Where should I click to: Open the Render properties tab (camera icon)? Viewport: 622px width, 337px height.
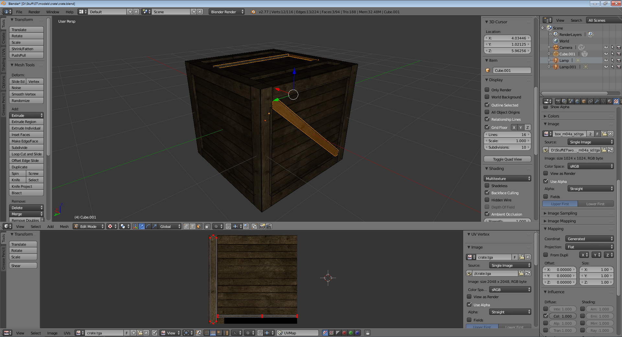pos(558,101)
